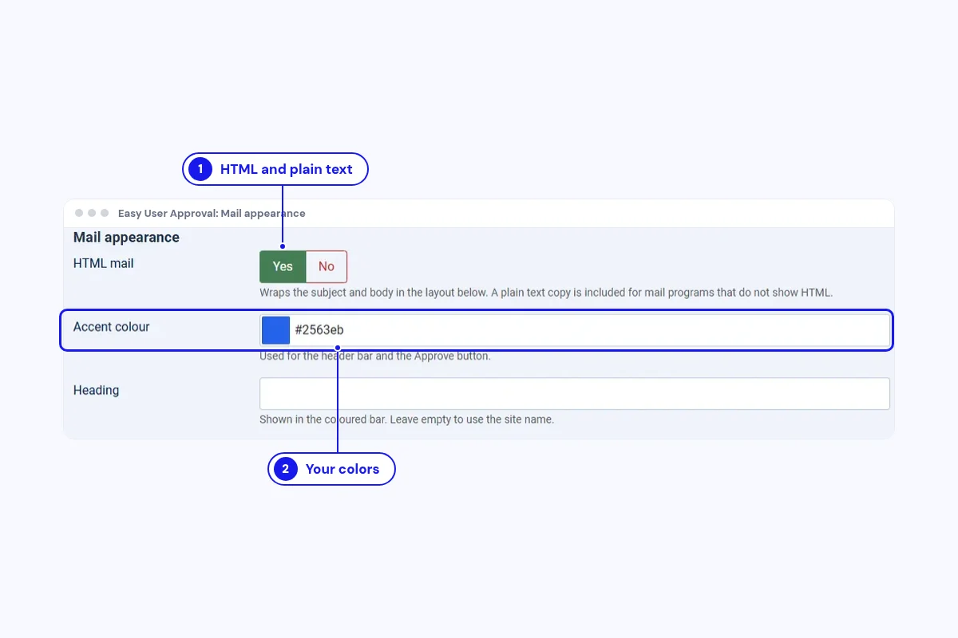The width and height of the screenshot is (958, 638).
Task: Click the window title Easy User Approval: Mail appearance
Action: point(212,213)
